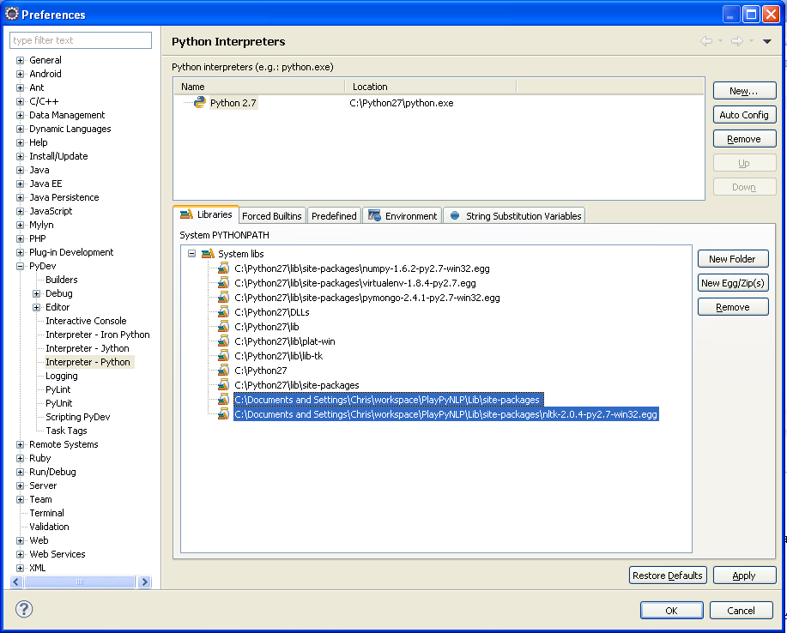The width and height of the screenshot is (787, 633).
Task: Click the tree horizontal scrollbar thumb
Action: [x=80, y=582]
